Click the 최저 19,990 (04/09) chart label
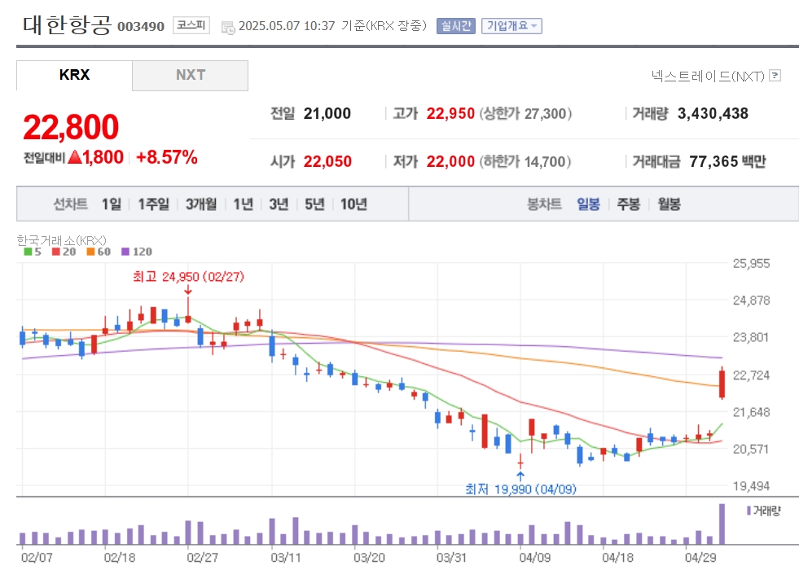This screenshot has height=579, width=799. [520, 489]
